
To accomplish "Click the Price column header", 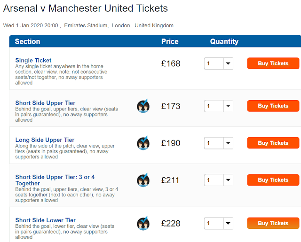I will [170, 41].
